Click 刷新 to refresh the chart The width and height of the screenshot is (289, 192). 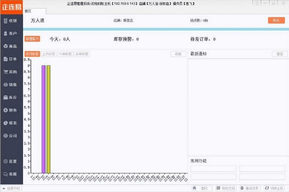[178, 54]
